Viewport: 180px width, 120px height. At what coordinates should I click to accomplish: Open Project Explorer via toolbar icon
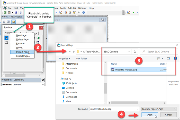(x=66, y=12)
